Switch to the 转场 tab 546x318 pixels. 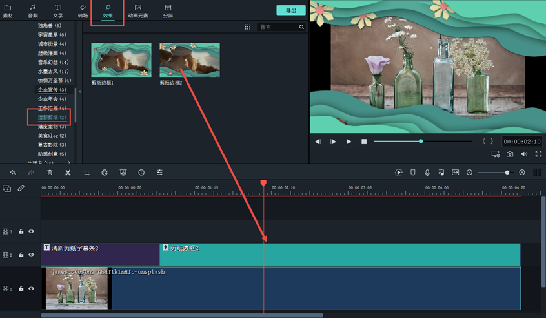pyautogui.click(x=83, y=11)
